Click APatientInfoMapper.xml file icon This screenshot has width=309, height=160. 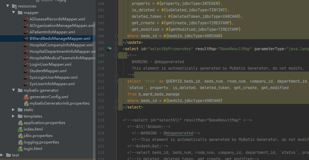pos(26,32)
